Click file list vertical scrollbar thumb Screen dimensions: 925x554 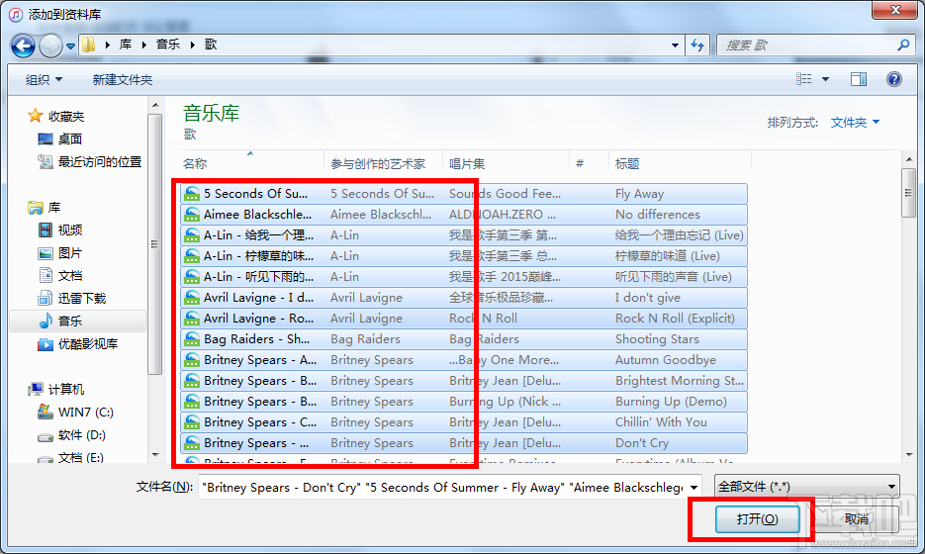pos(908,192)
